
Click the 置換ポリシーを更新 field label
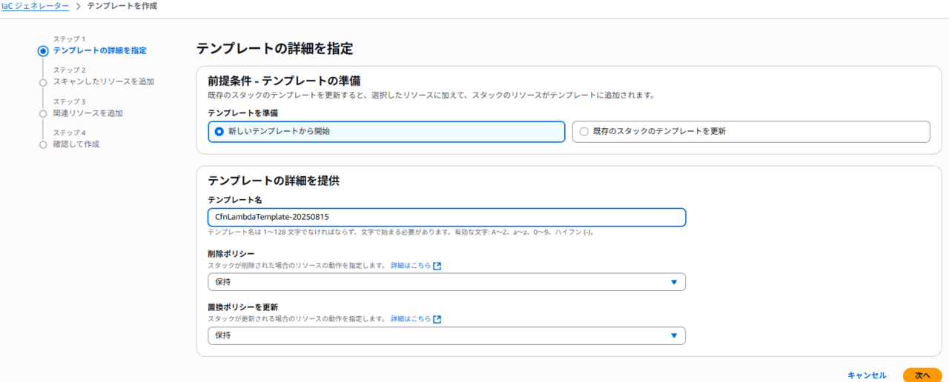click(x=243, y=307)
